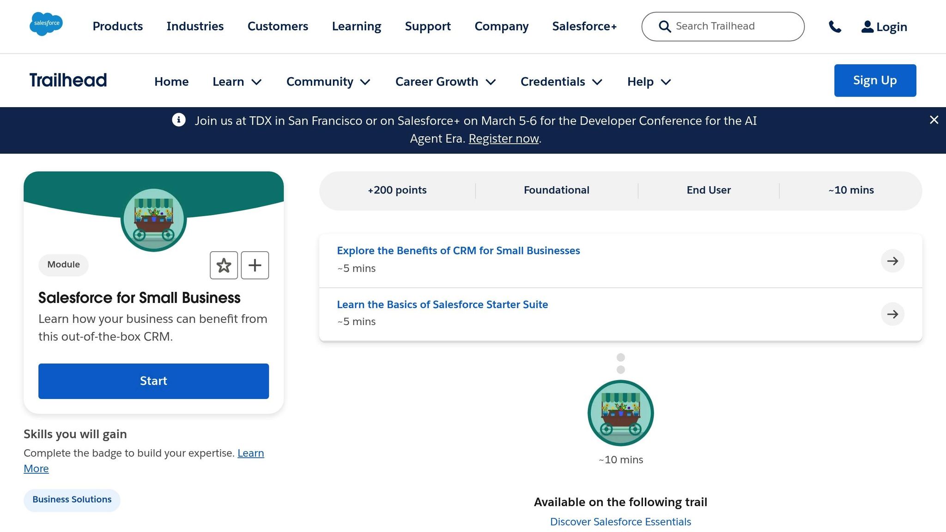The image size is (946, 532).
Task: Select the Business Solutions skill tag
Action: click(x=72, y=500)
